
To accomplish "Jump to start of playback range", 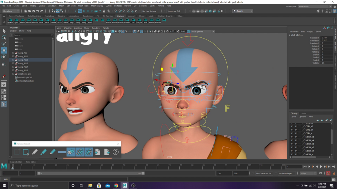I will pyautogui.click(x=305, y=167).
